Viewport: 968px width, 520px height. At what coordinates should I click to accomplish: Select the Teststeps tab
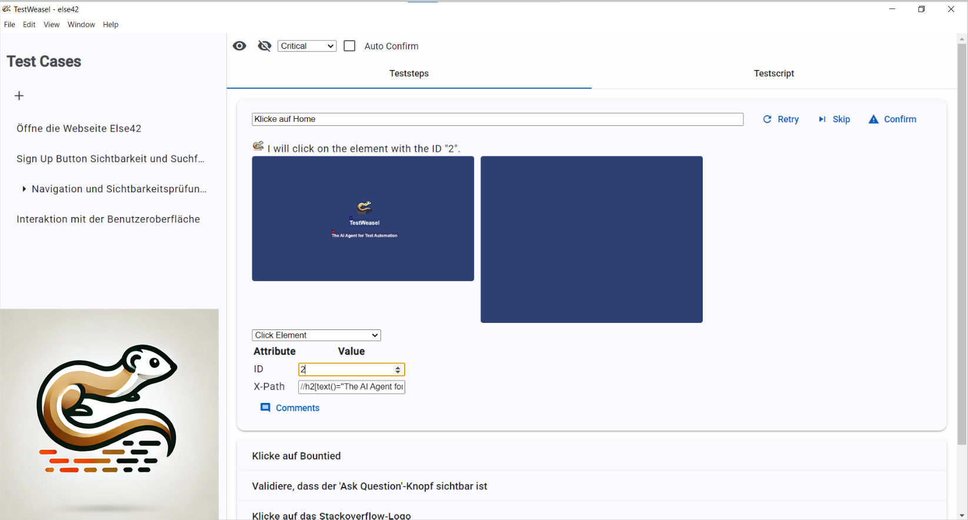[409, 74]
